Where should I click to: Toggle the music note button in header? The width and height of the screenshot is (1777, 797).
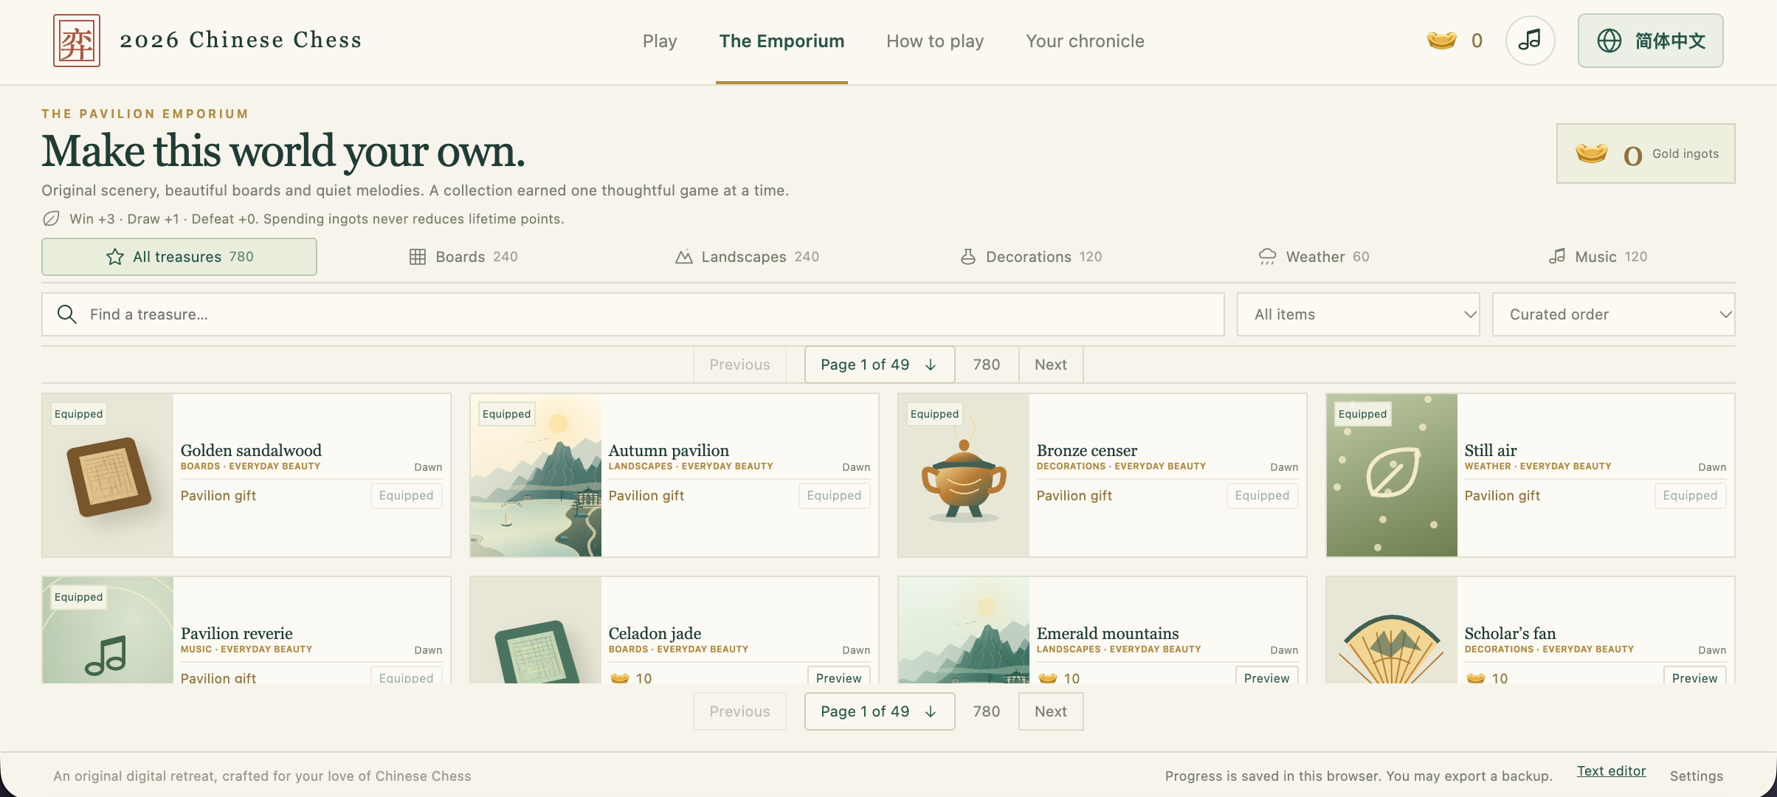(x=1530, y=41)
